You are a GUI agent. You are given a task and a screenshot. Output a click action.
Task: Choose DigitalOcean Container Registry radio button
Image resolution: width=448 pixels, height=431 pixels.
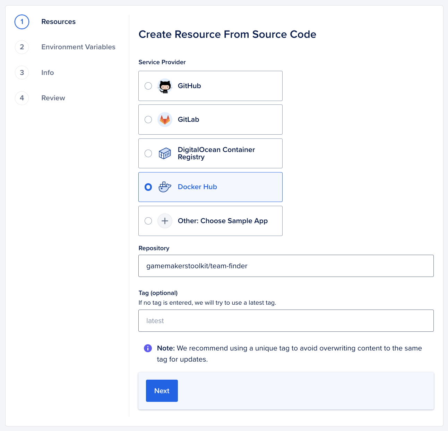pyautogui.click(x=148, y=153)
